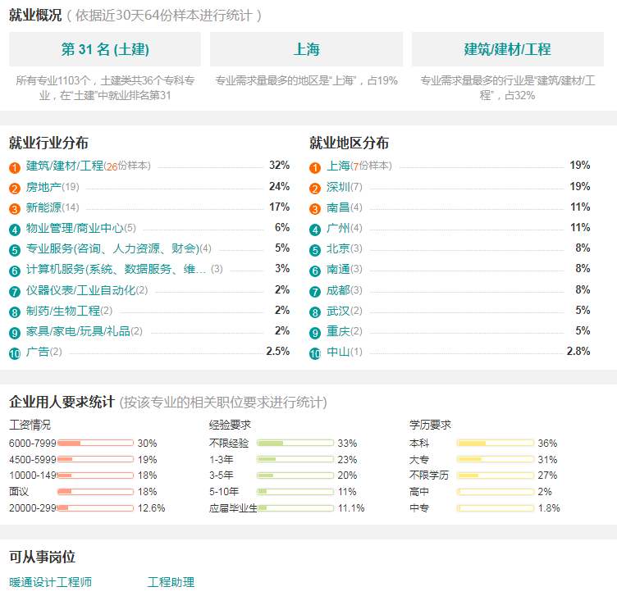617x596 pixels.
Task: Open the 深圳 region link
Action: coord(338,187)
